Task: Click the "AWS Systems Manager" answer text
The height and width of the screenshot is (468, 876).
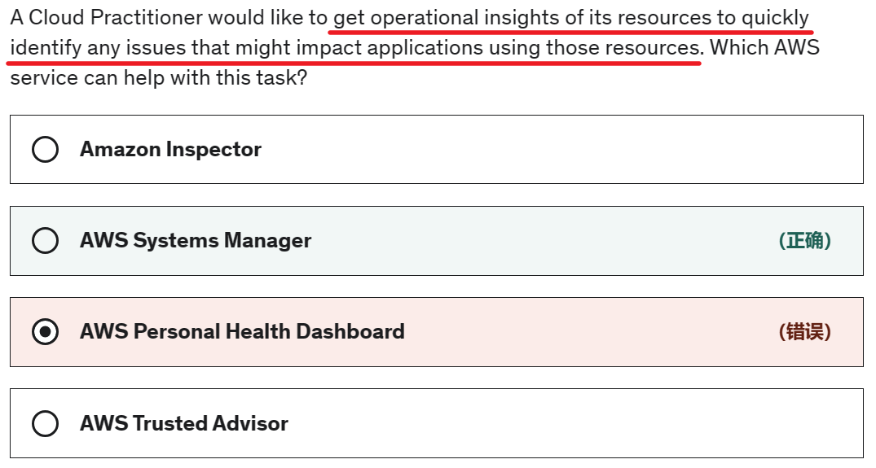Action: [x=196, y=241]
